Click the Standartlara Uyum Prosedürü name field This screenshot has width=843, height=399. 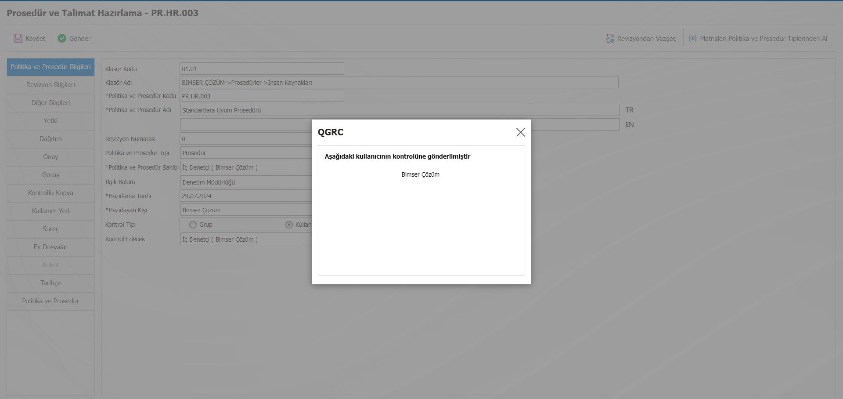400,110
